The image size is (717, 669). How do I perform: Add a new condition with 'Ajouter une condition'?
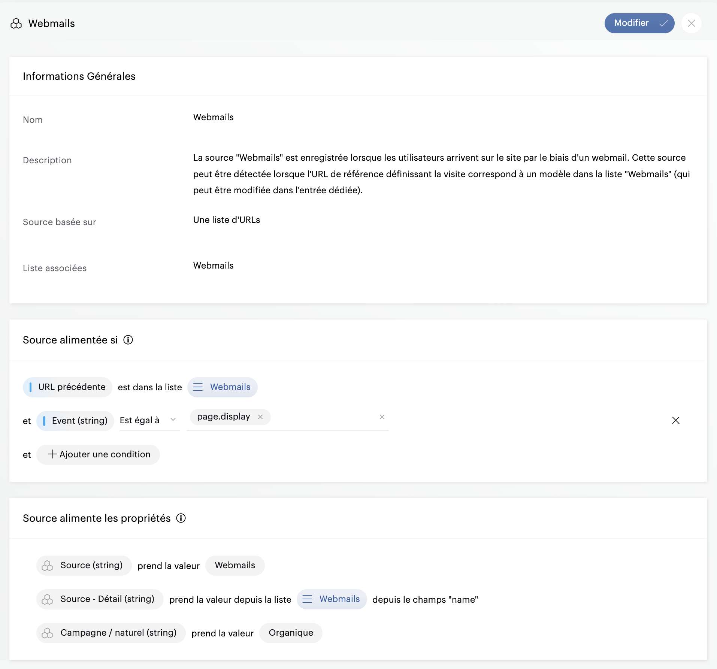click(x=99, y=454)
